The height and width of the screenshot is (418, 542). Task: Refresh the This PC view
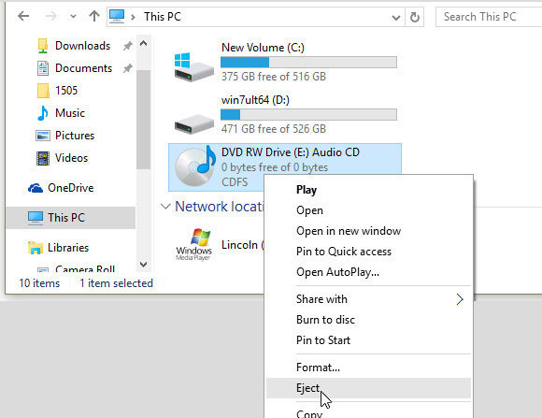(x=415, y=17)
